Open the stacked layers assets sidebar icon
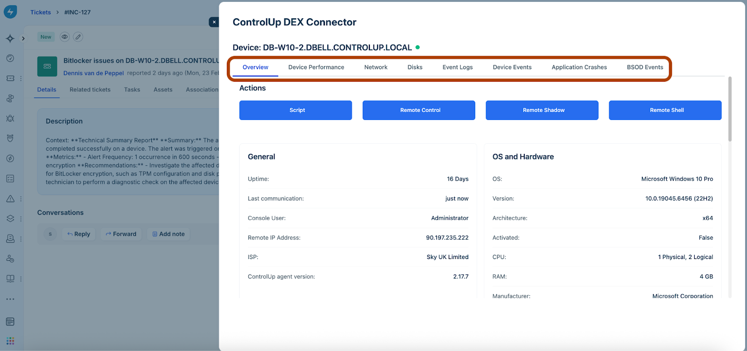This screenshot has height=351, width=747. pyautogui.click(x=10, y=218)
